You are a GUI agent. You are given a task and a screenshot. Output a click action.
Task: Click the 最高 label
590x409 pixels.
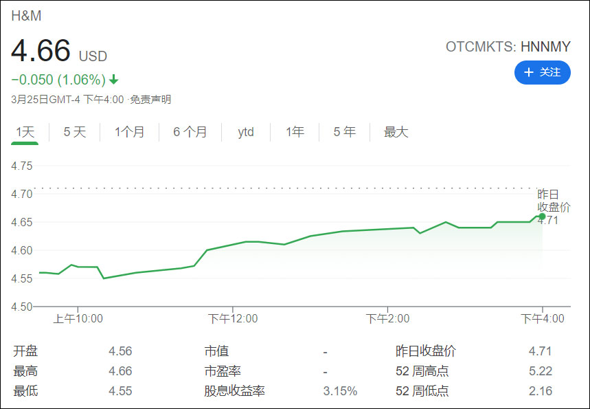[x=25, y=371]
